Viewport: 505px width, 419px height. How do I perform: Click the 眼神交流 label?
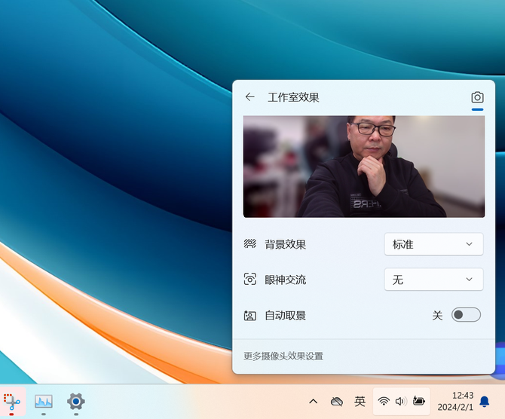(x=286, y=280)
